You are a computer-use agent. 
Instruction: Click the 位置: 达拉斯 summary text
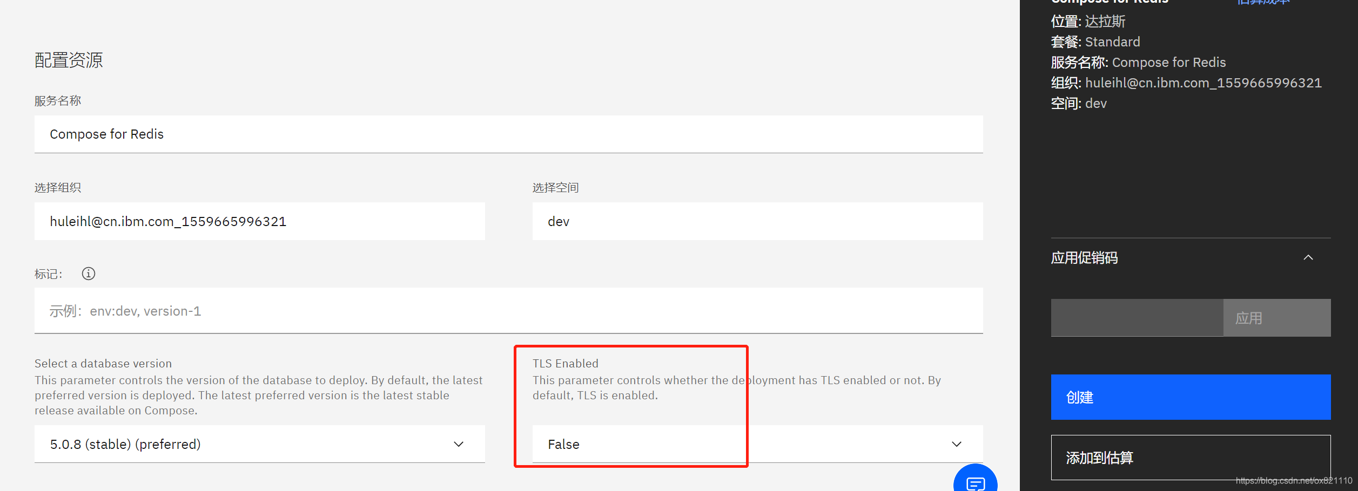click(x=1088, y=22)
